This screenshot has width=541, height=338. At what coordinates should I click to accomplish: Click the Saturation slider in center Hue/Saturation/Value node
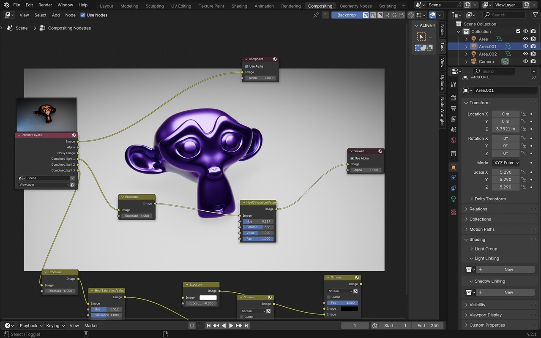(258, 227)
